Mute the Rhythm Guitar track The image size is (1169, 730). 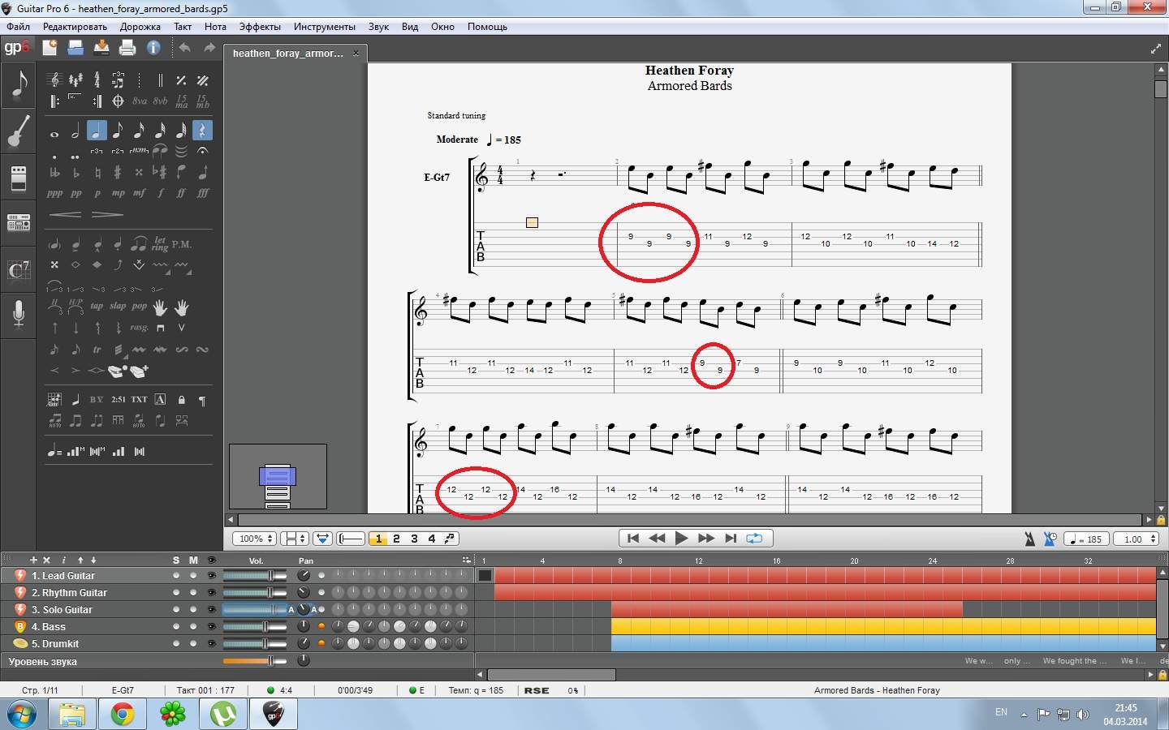193,593
